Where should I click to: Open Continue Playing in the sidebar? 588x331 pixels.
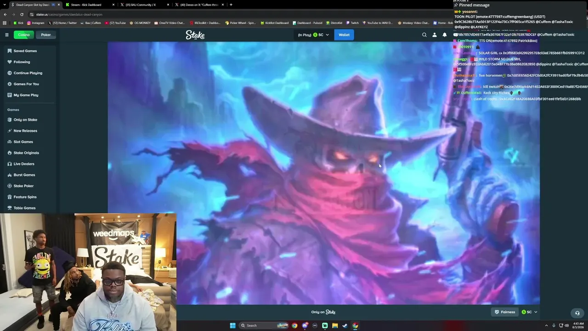30,73
